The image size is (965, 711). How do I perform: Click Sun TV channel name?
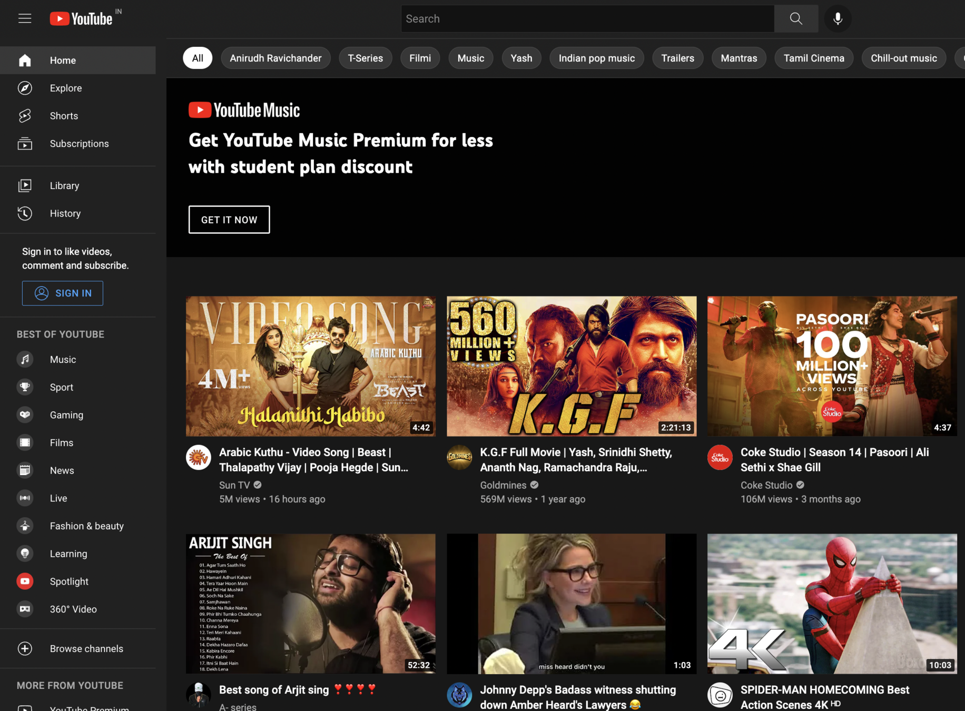pos(234,485)
